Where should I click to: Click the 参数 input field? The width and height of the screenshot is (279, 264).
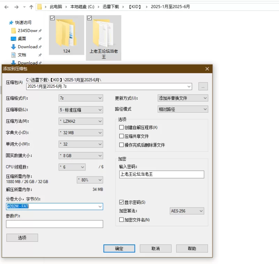pyautogui.click(x=54, y=224)
